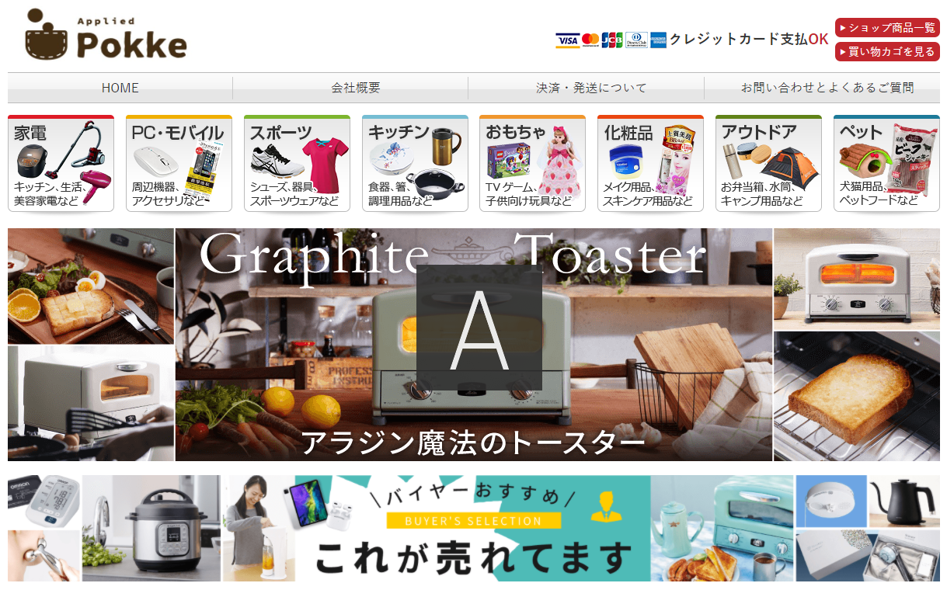The height and width of the screenshot is (590, 947).
Task: Click the electric pressure cooker image
Action: (x=151, y=529)
